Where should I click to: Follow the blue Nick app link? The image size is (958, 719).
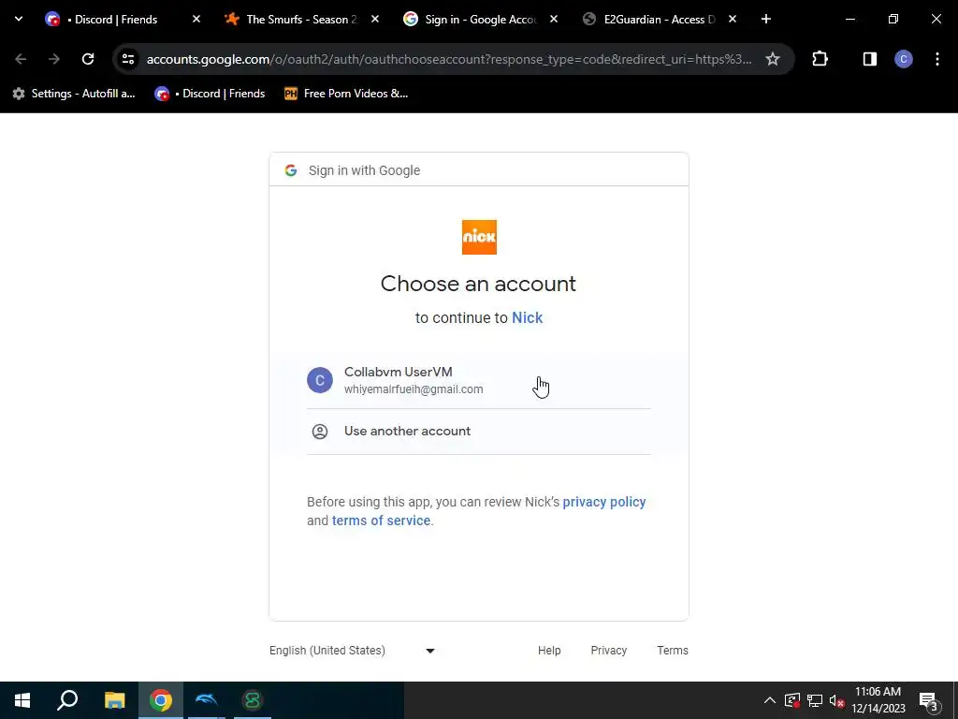[528, 318]
